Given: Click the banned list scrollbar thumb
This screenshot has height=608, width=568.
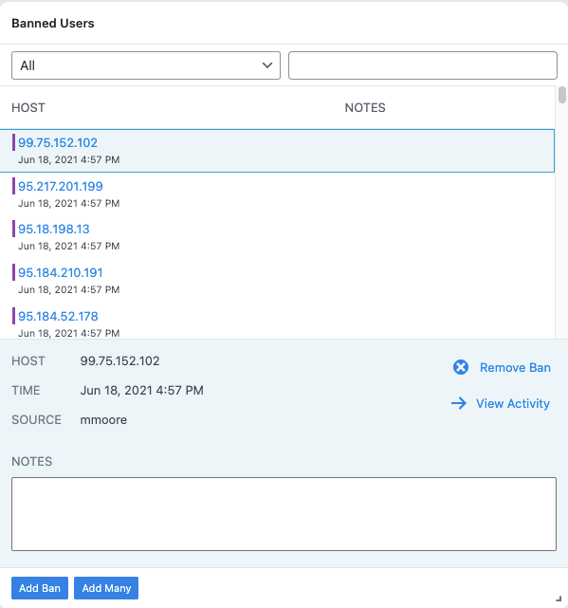Looking at the screenshot, I should click(561, 95).
